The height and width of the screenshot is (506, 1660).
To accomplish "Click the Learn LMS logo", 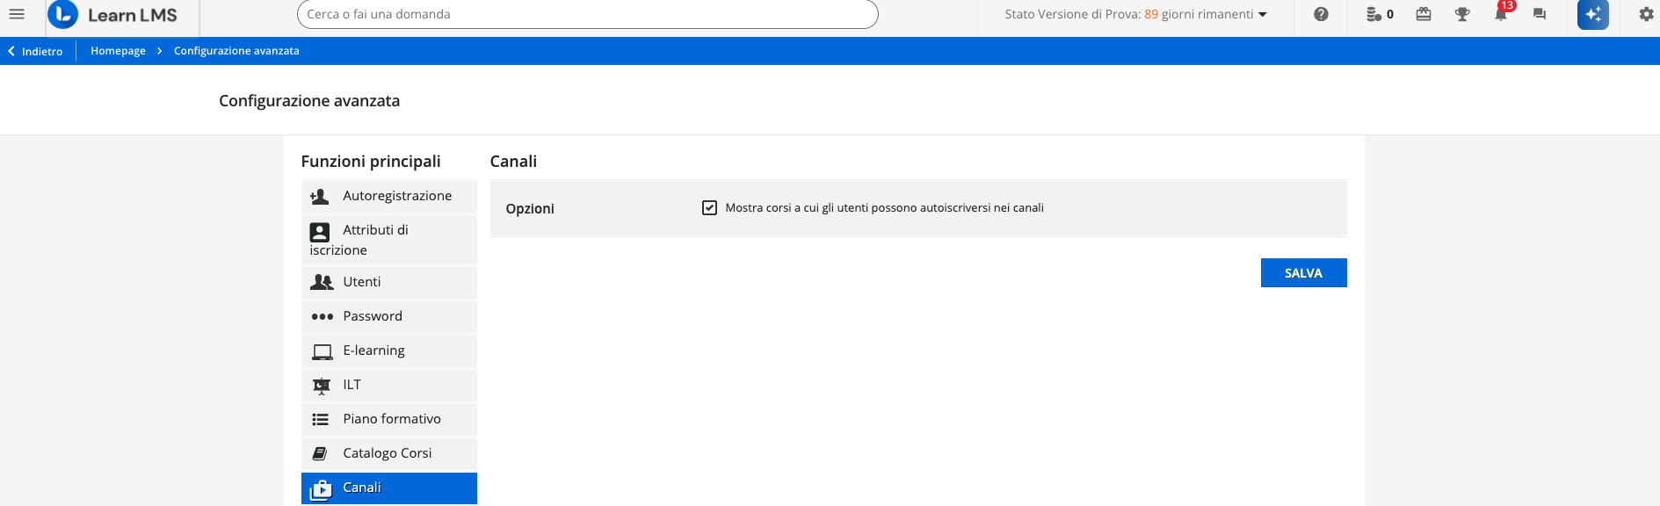I will click(112, 15).
